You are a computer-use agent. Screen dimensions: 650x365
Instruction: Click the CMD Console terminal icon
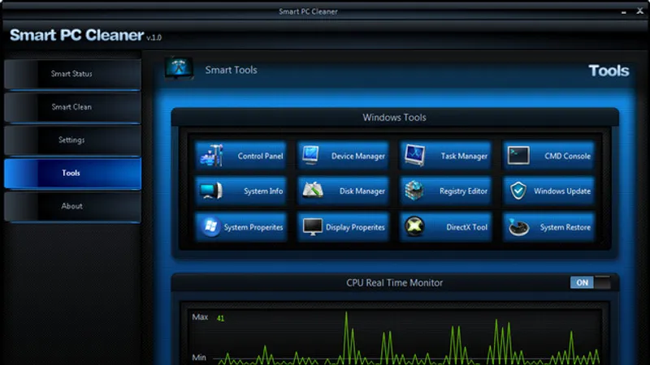518,156
